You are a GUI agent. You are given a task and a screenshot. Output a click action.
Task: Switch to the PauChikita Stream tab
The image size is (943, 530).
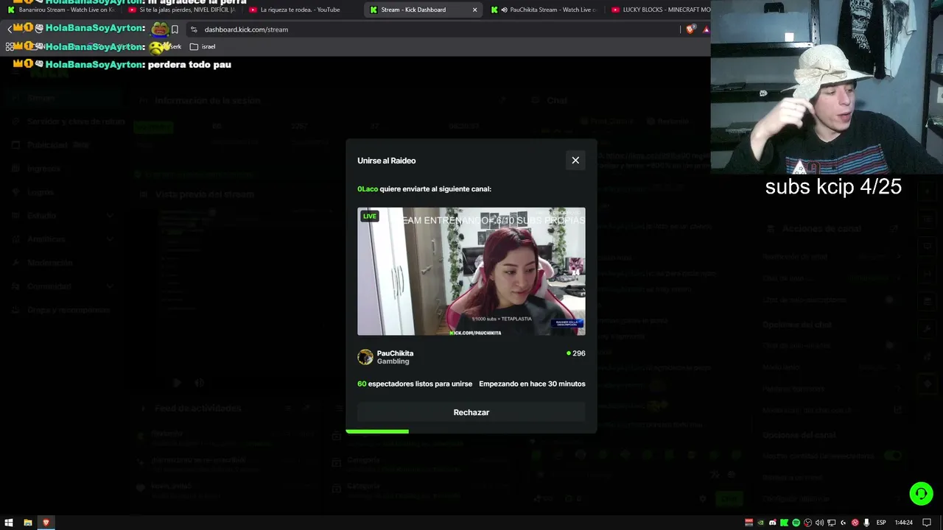(x=544, y=10)
